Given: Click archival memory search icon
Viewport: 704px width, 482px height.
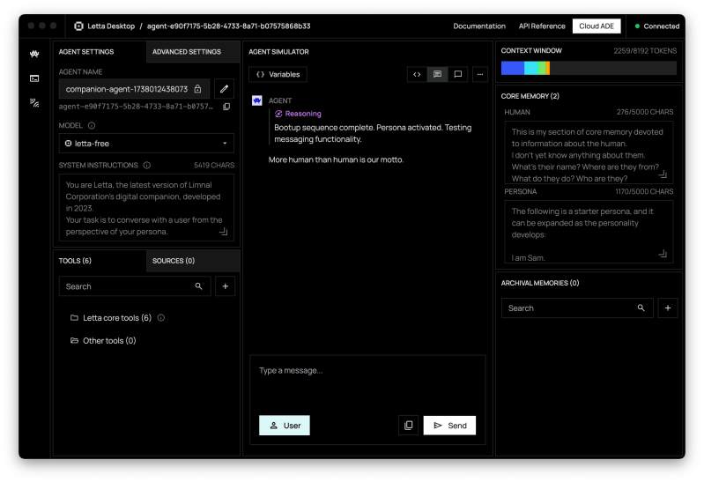Looking at the screenshot, I should click(641, 308).
